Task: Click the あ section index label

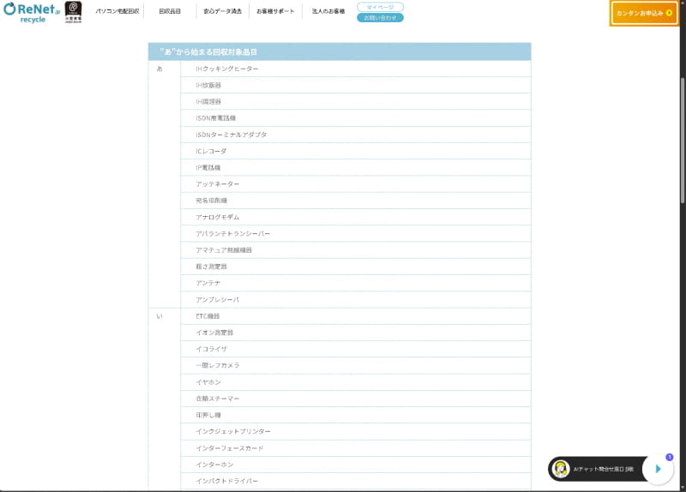Action: point(159,69)
